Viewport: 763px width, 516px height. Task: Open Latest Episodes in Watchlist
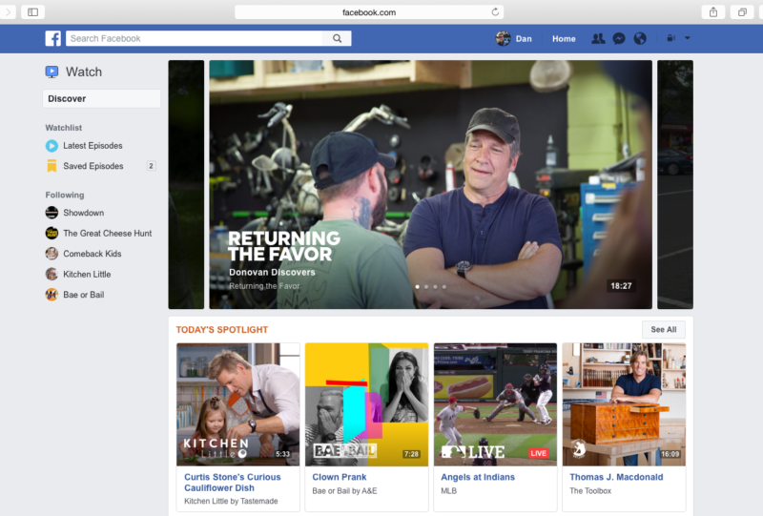[x=93, y=146]
